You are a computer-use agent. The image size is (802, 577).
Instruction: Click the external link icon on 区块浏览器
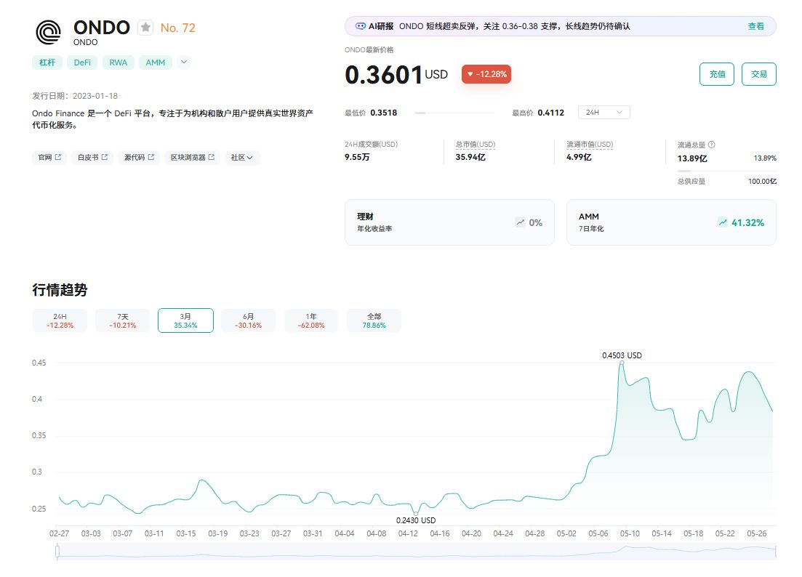pyautogui.click(x=212, y=157)
